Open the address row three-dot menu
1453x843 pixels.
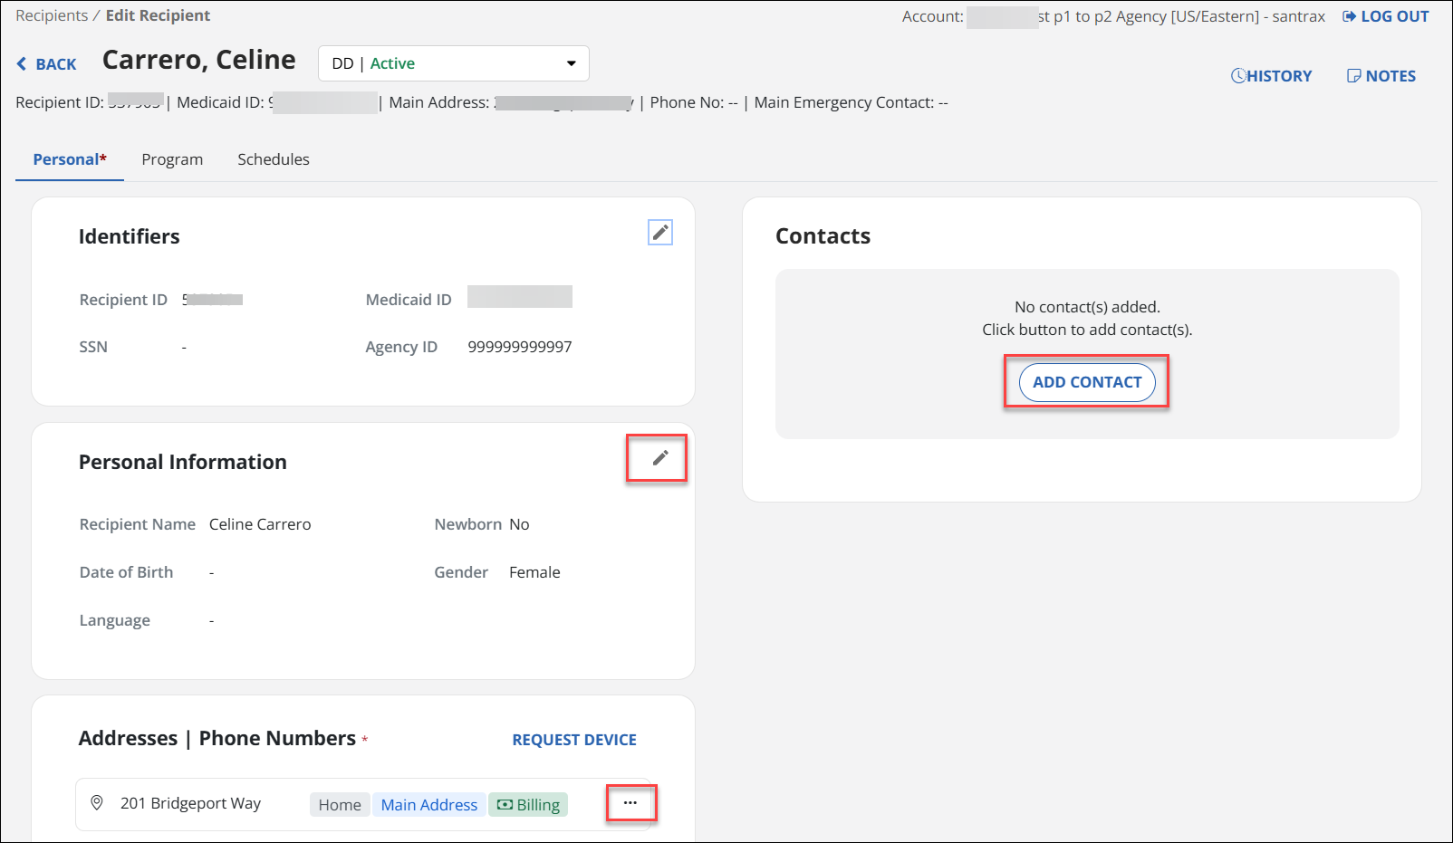(630, 803)
